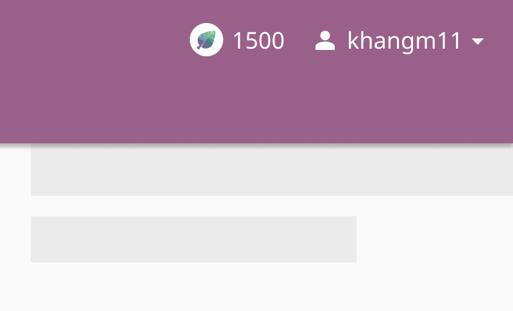Screen dimensions: 513x311
Task: Select the person icon before khangm11
Action: pyautogui.click(x=325, y=41)
